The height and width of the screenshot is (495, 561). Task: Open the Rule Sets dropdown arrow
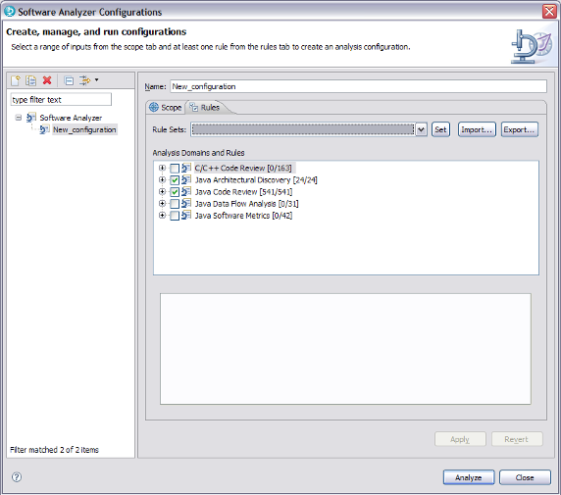(x=422, y=129)
